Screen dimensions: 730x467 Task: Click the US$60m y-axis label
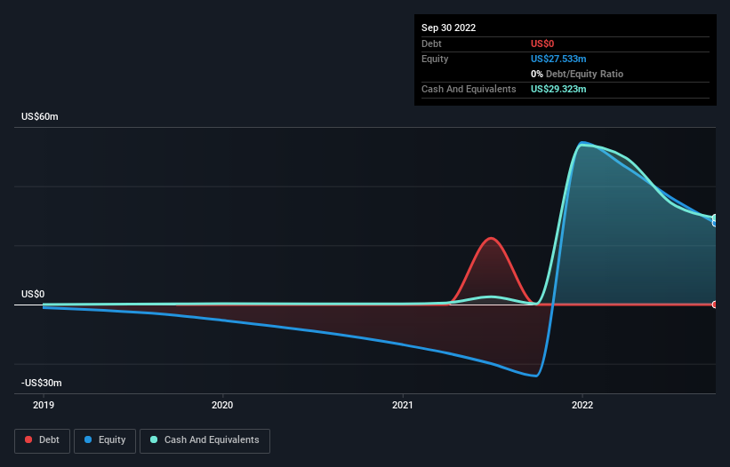tap(40, 116)
